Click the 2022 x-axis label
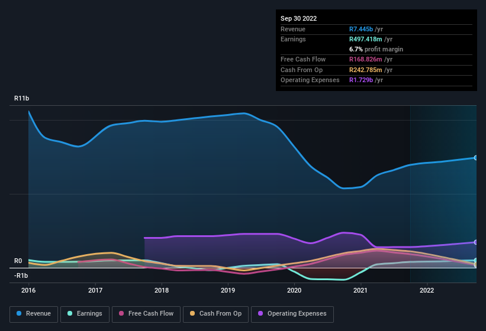 point(427,290)
